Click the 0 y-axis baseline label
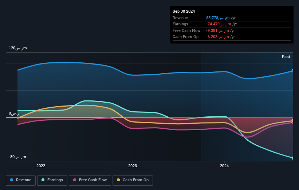This screenshot has width=299, height=190. click(x=14, y=113)
